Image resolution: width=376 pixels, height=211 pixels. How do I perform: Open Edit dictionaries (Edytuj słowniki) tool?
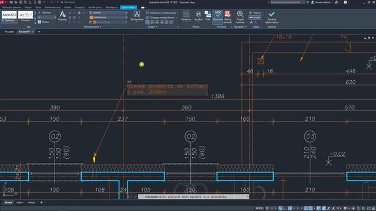pos(227,17)
